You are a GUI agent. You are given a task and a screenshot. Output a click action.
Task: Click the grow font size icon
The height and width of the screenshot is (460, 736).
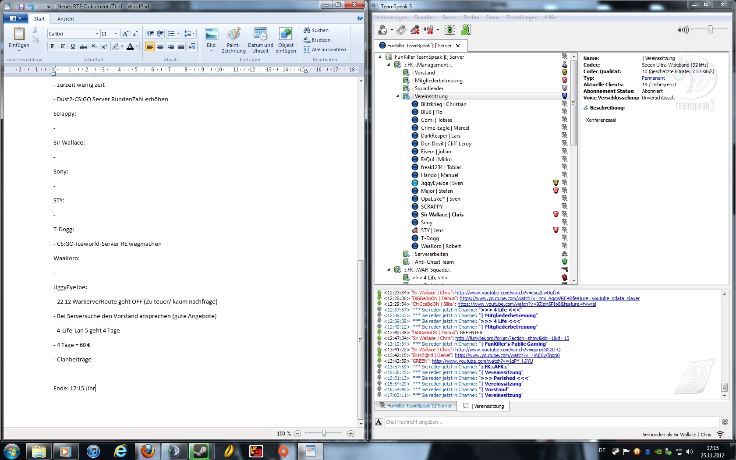(x=126, y=34)
